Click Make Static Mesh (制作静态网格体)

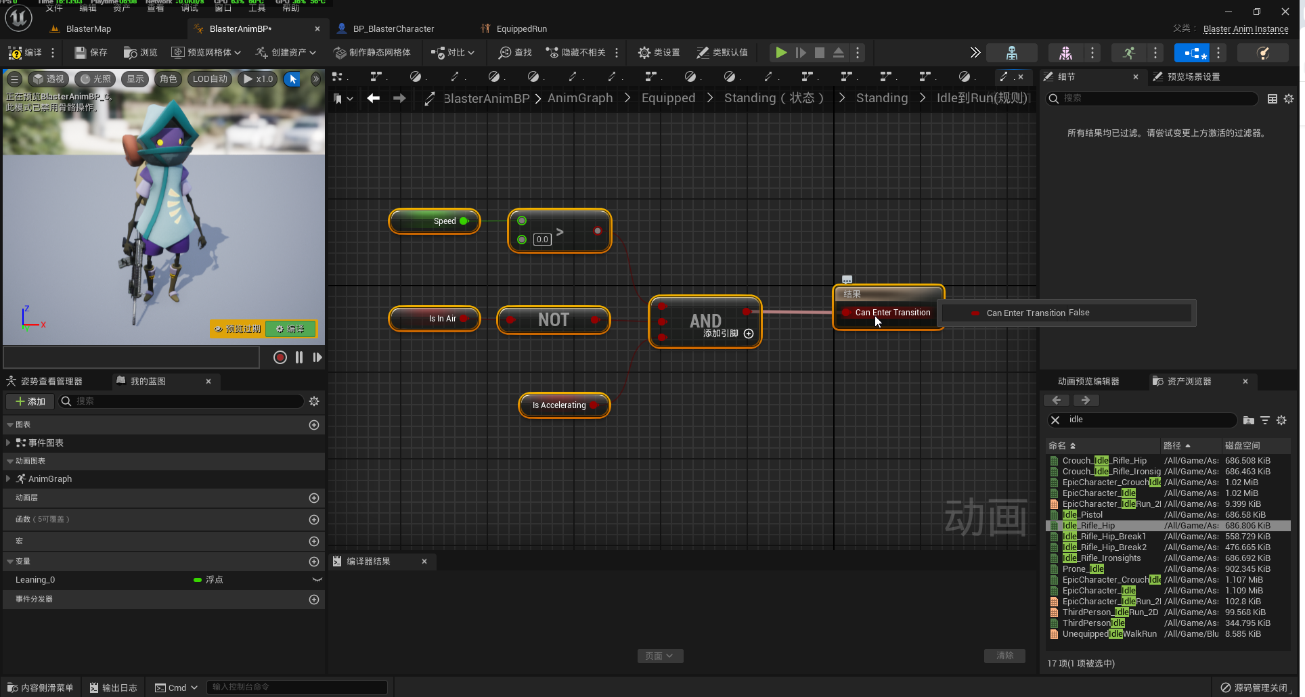click(372, 53)
